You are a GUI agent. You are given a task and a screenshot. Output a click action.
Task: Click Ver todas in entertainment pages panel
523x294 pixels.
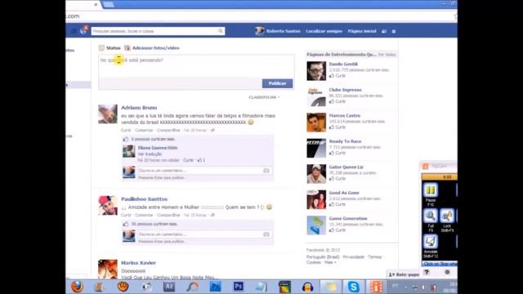pos(387,55)
